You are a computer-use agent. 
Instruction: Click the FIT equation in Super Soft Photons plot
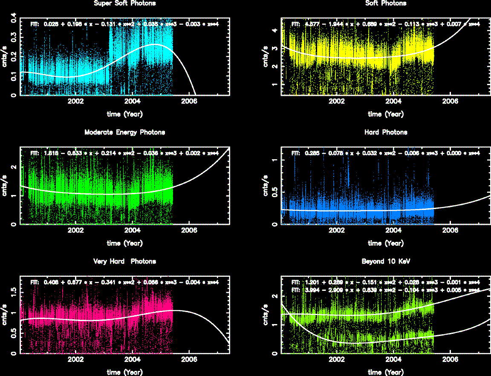[x=124, y=24]
